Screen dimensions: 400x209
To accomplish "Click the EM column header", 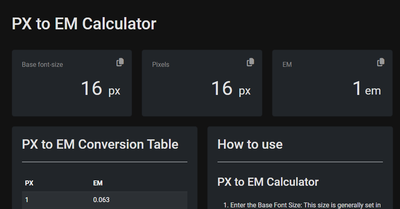I will point(98,183).
